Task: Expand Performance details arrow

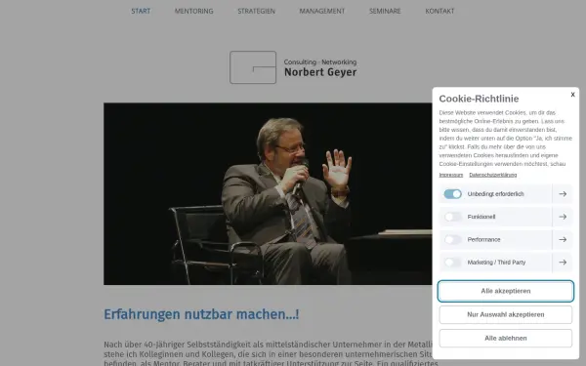Action: (x=563, y=239)
